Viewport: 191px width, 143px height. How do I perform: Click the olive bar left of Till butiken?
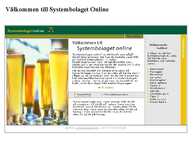[65, 36]
